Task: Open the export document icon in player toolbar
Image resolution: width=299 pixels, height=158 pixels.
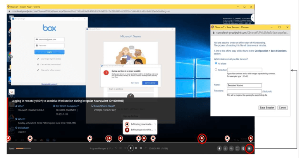Action: tap(243, 148)
